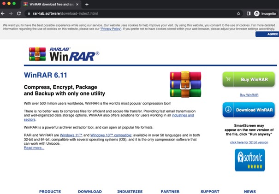
Task: Open the SUPPORT menu item
Action: (x=210, y=192)
